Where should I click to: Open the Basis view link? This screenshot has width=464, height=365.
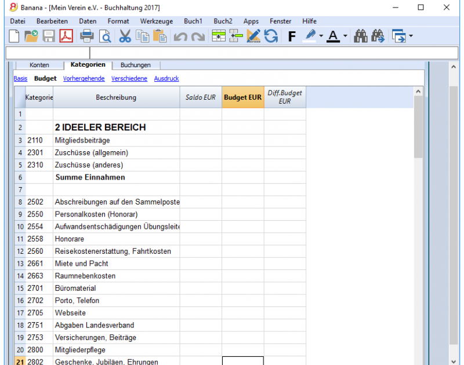[20, 78]
